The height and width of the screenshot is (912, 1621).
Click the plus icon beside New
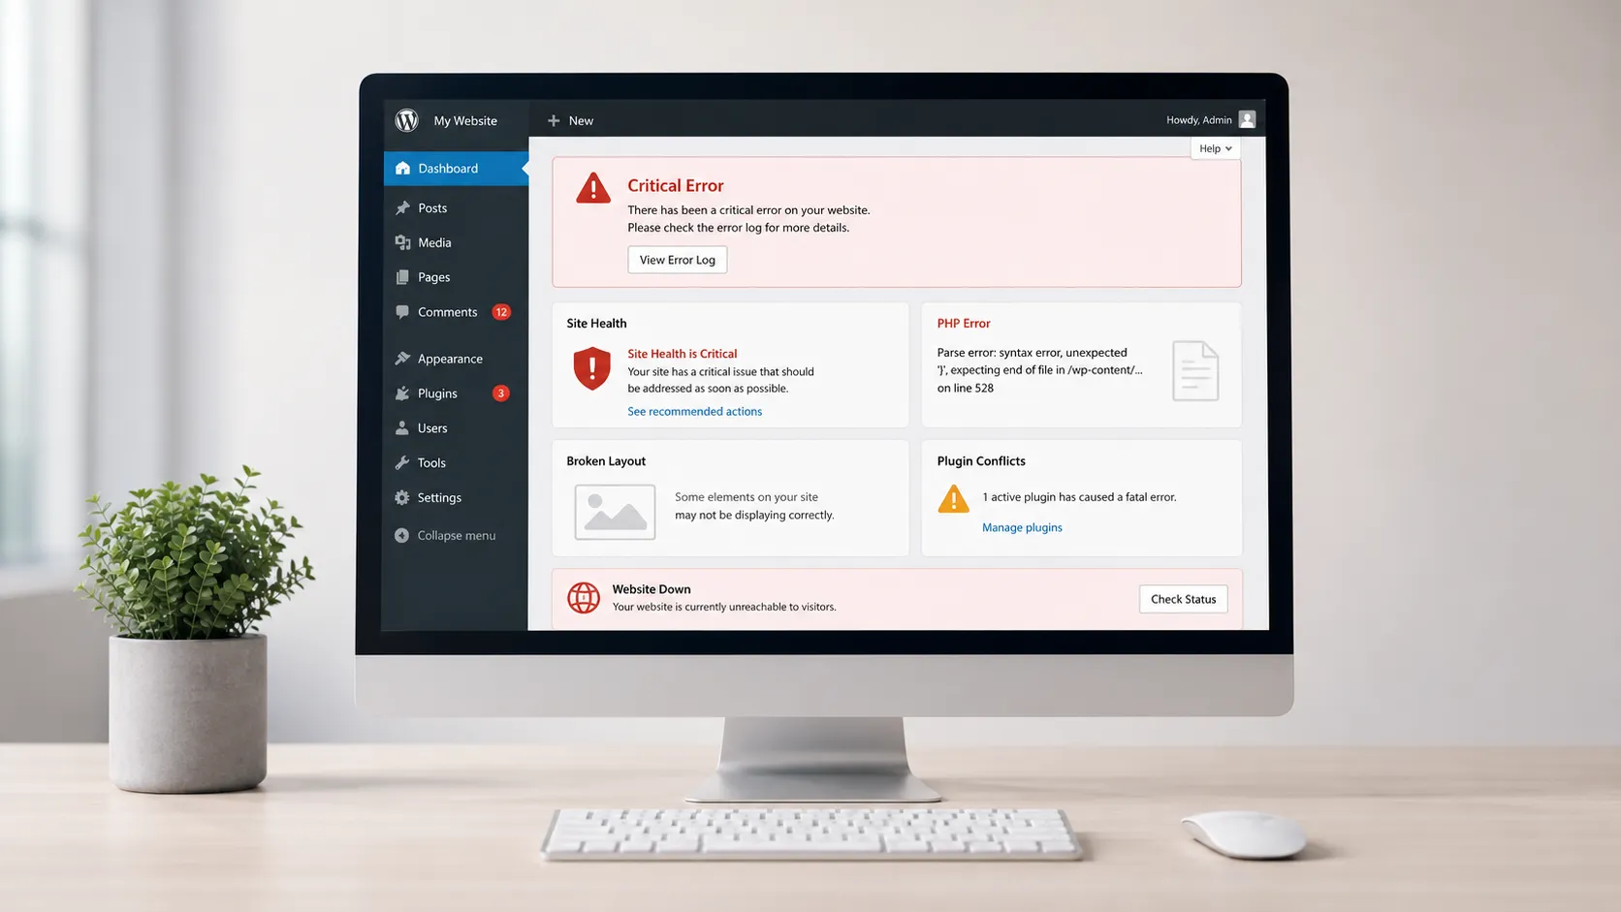(554, 120)
